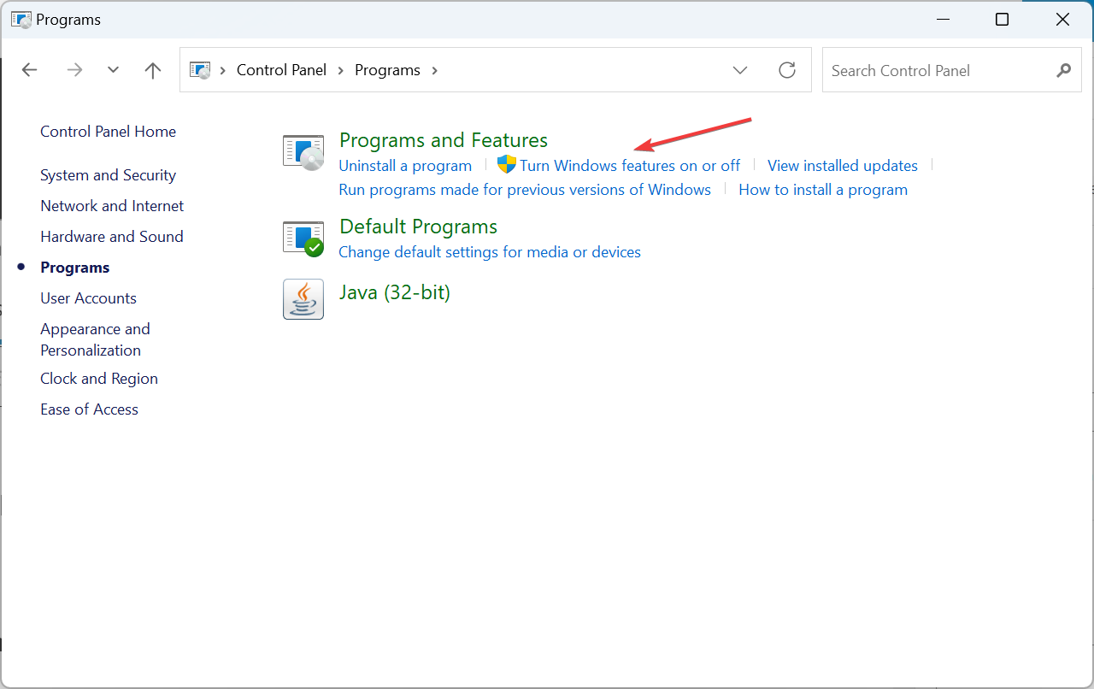Select System and Security in the sidebar
Image resolution: width=1094 pixels, height=689 pixels.
click(108, 174)
